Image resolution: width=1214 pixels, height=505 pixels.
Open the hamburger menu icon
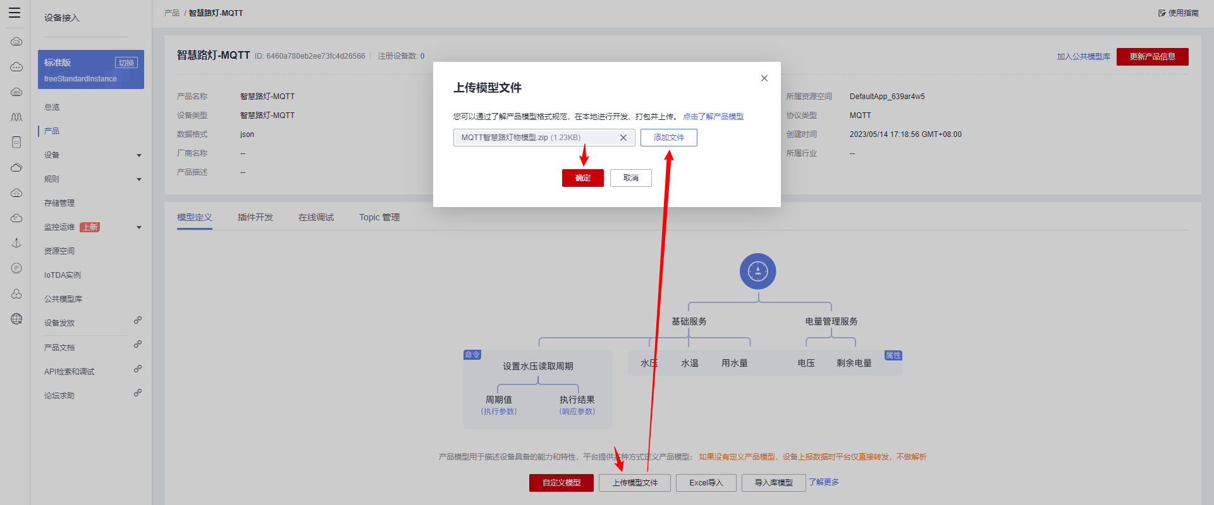(x=15, y=13)
